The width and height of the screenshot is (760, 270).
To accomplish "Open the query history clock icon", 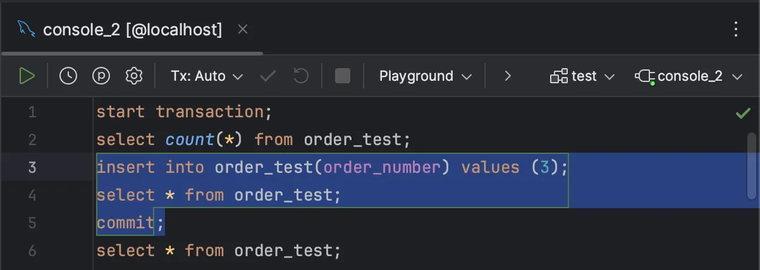I will click(x=68, y=76).
